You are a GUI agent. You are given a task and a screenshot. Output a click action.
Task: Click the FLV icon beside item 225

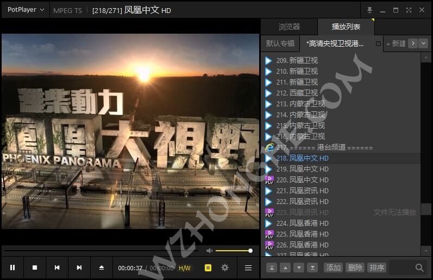point(269,234)
